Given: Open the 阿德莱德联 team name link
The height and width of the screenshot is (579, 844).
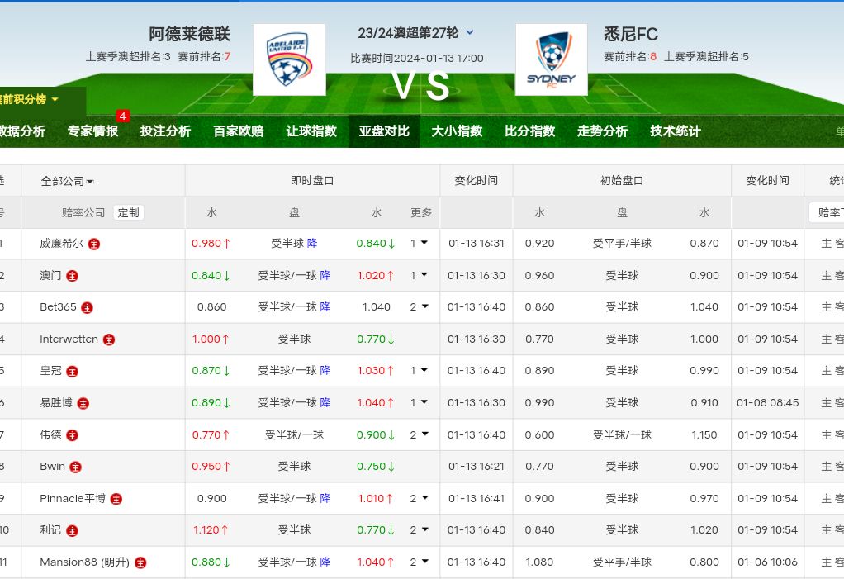Looking at the screenshot, I should tap(189, 34).
